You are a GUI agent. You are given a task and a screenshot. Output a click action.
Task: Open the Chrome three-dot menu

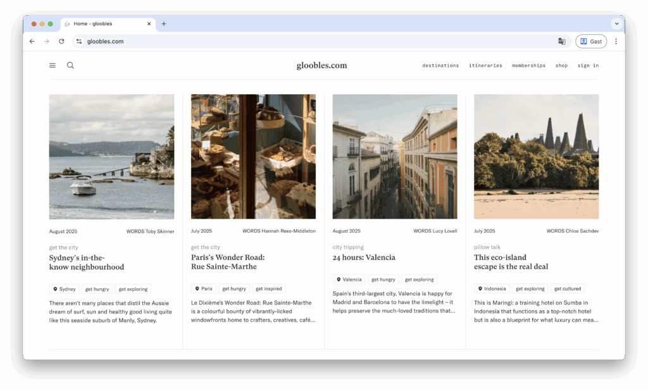(616, 42)
